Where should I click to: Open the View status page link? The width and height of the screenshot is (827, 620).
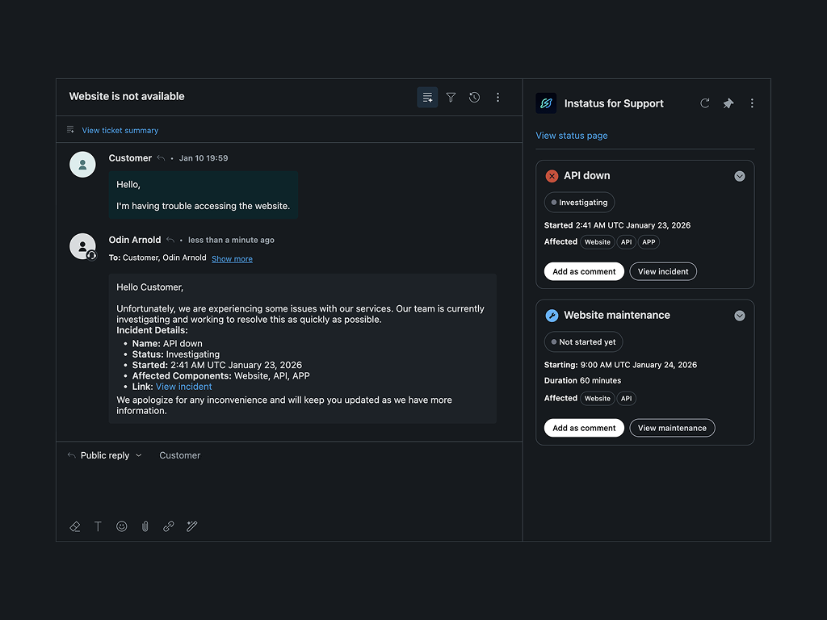pos(571,135)
